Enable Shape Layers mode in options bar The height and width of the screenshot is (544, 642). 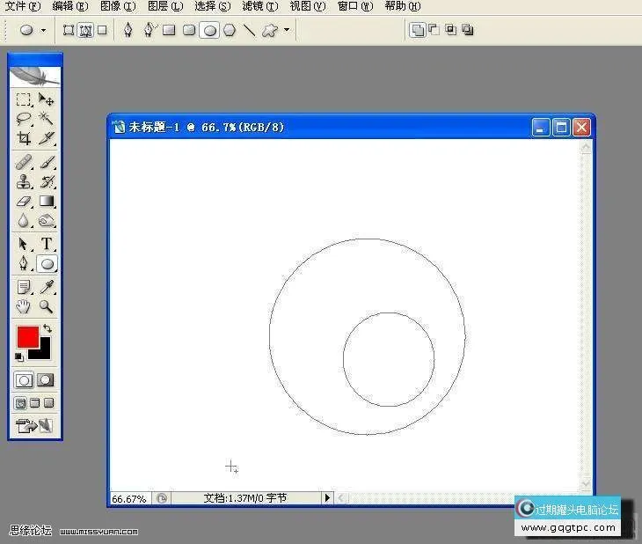point(69,30)
